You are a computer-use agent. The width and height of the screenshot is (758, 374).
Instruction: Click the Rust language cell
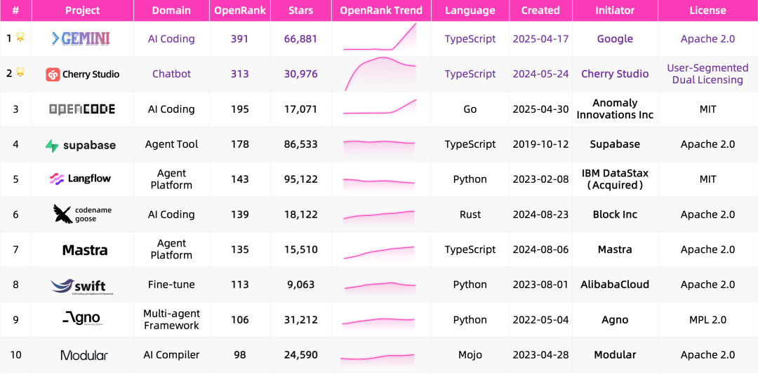click(470, 214)
